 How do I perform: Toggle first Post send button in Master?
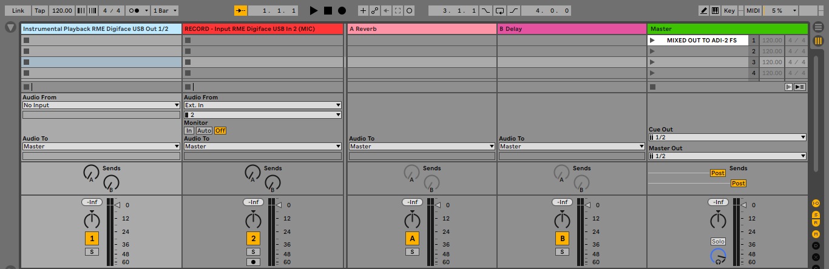click(718, 173)
